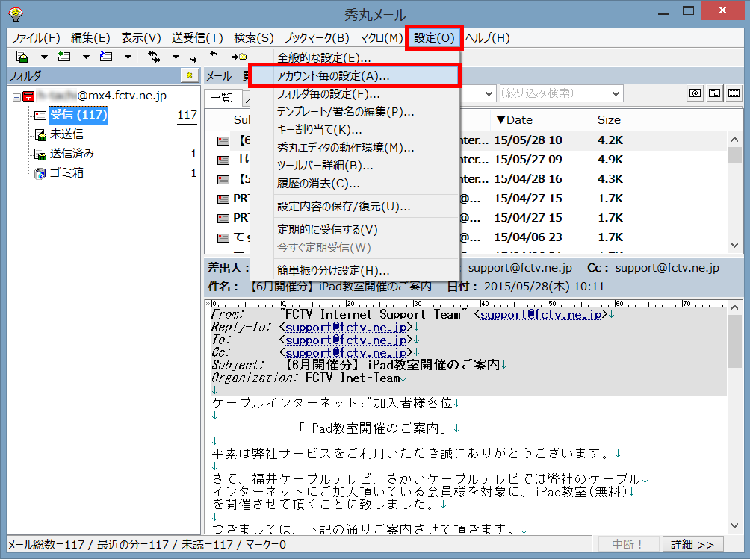Click the mail receive toolbar icon
This screenshot has height=559, width=750.
pyautogui.click(x=22, y=57)
